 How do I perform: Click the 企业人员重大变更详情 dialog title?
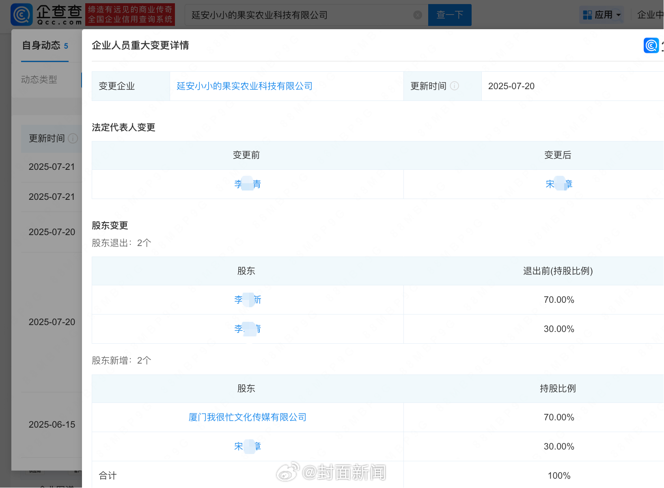point(140,45)
